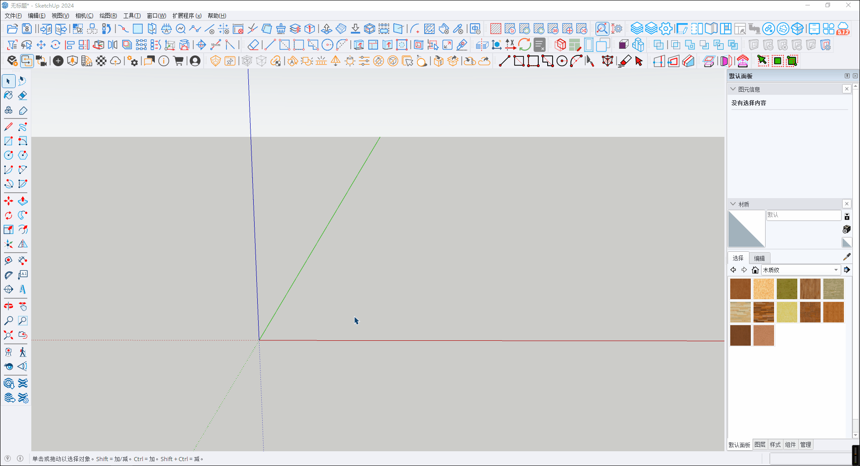
Task: Choose the Eraser tool in left toolbar
Action: tap(23, 95)
